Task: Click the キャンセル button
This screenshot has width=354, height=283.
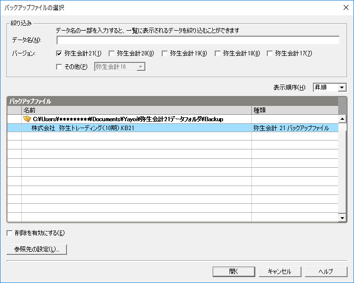Action: pos(280,272)
